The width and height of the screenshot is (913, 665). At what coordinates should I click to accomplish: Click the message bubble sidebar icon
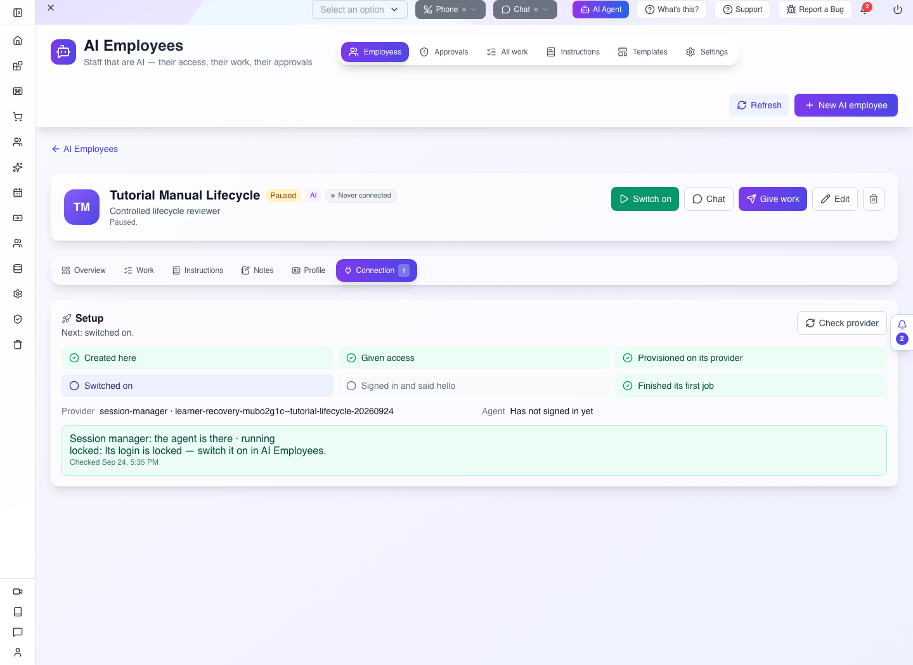[x=18, y=632]
